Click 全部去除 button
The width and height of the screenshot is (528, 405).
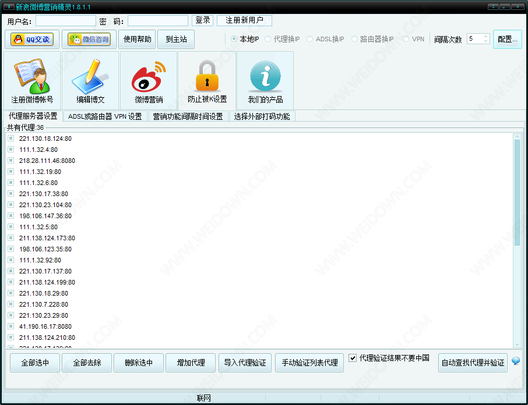[x=87, y=363]
